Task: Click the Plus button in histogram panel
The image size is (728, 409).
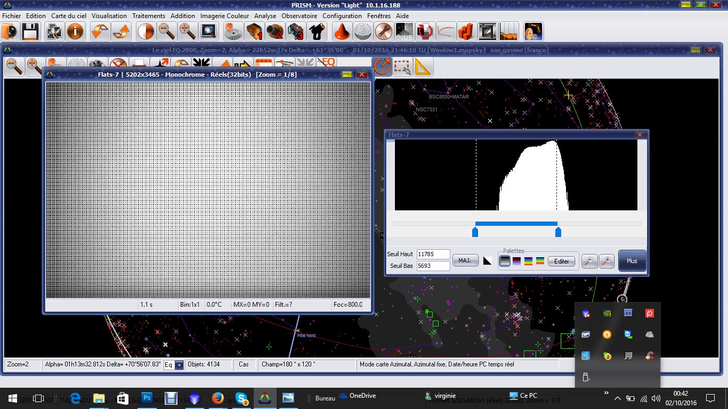Action: pyautogui.click(x=632, y=261)
